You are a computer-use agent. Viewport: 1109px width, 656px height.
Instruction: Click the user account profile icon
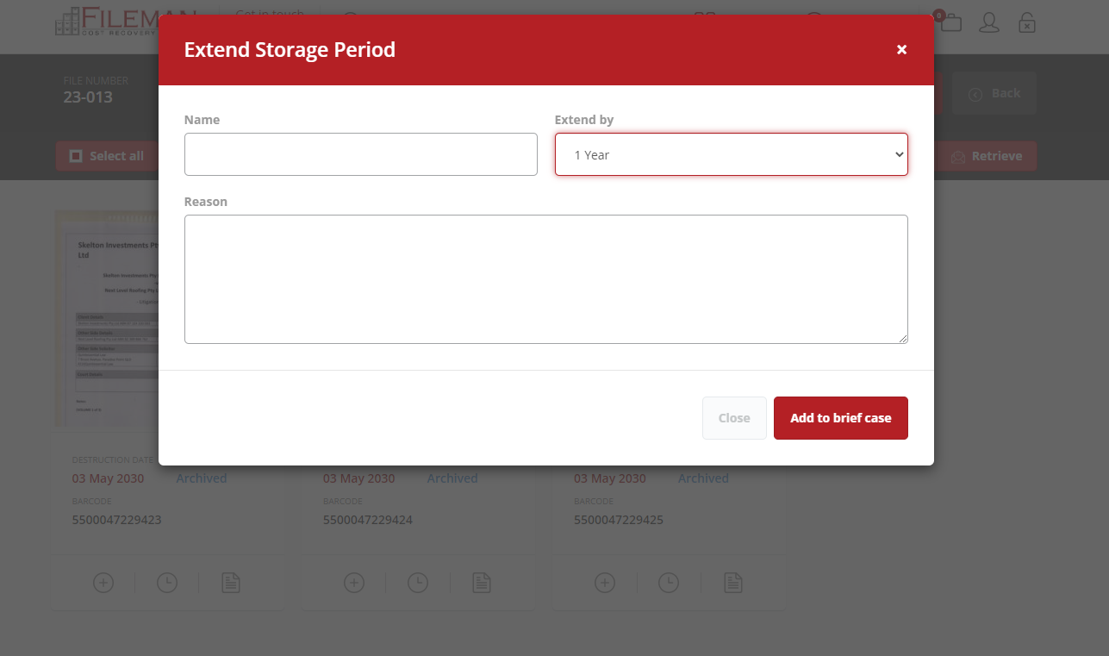(x=988, y=23)
